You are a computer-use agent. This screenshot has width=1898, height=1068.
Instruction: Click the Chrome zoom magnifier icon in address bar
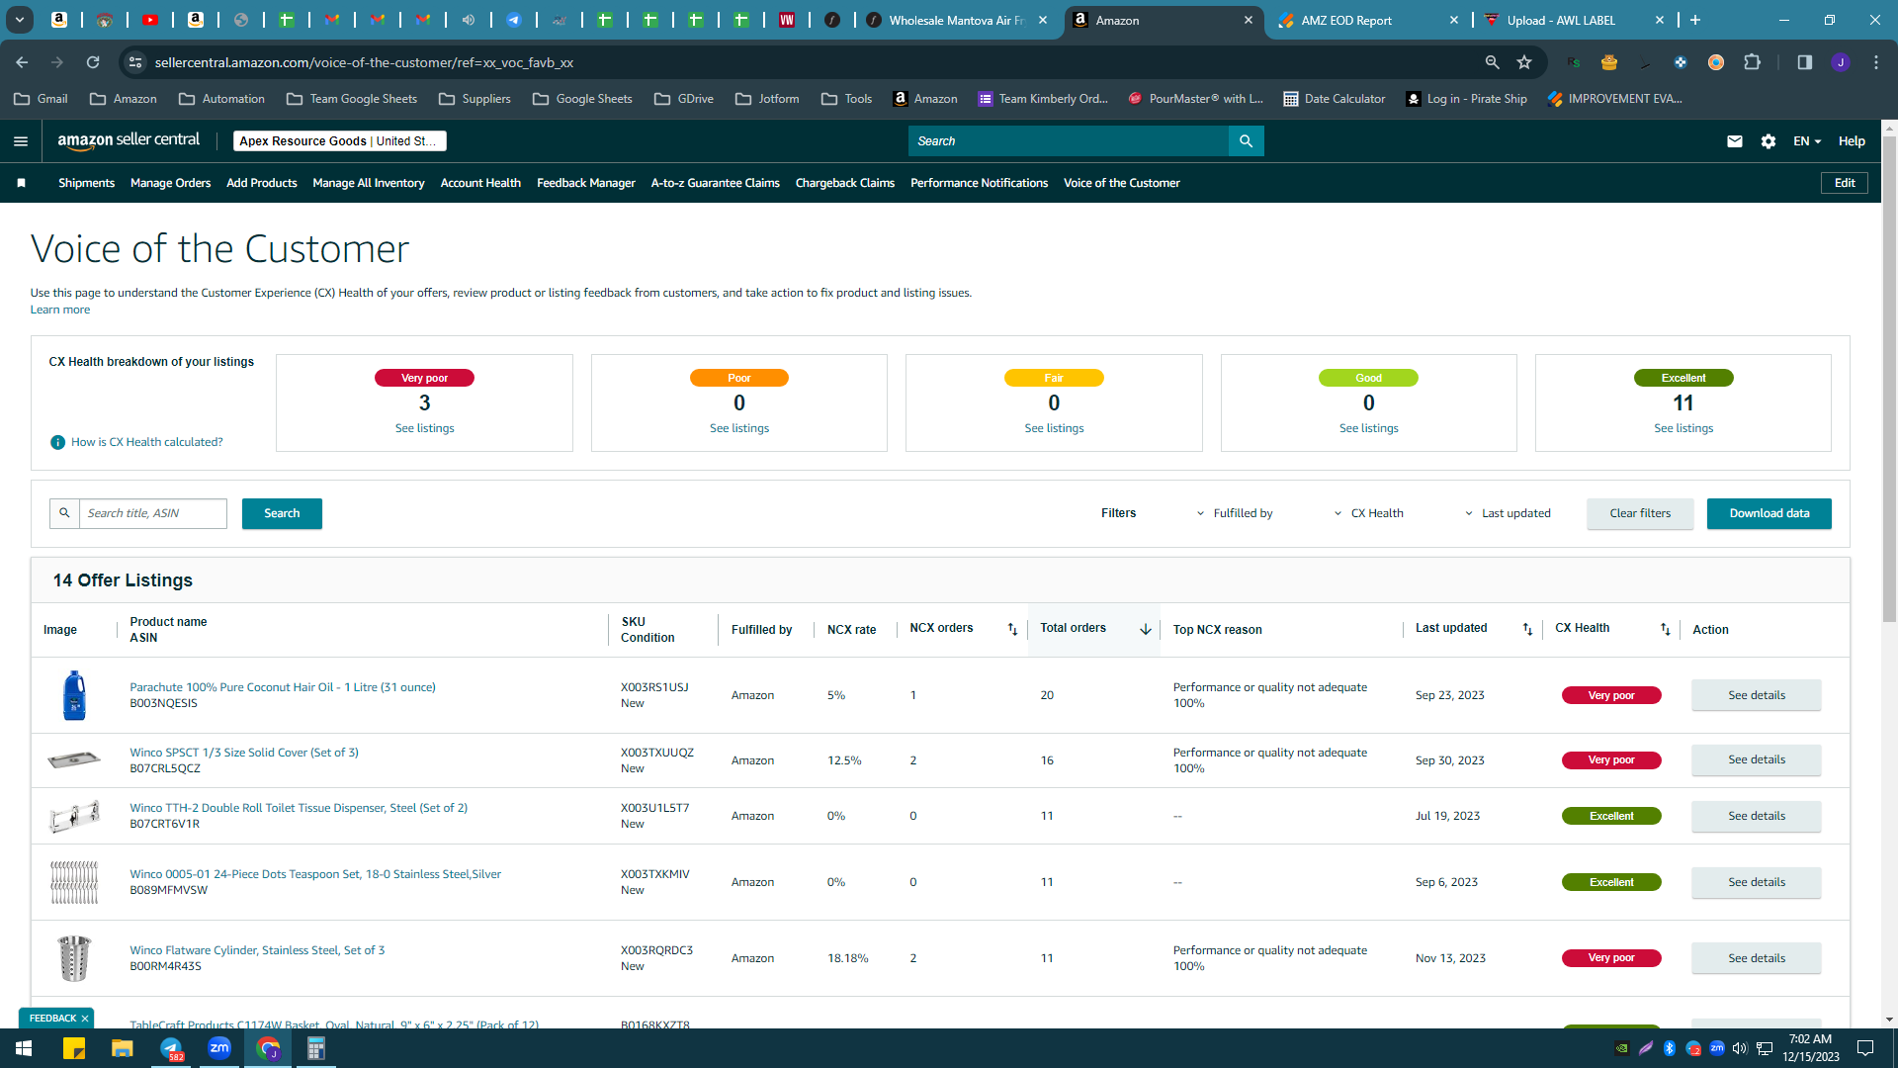coord(1492,62)
